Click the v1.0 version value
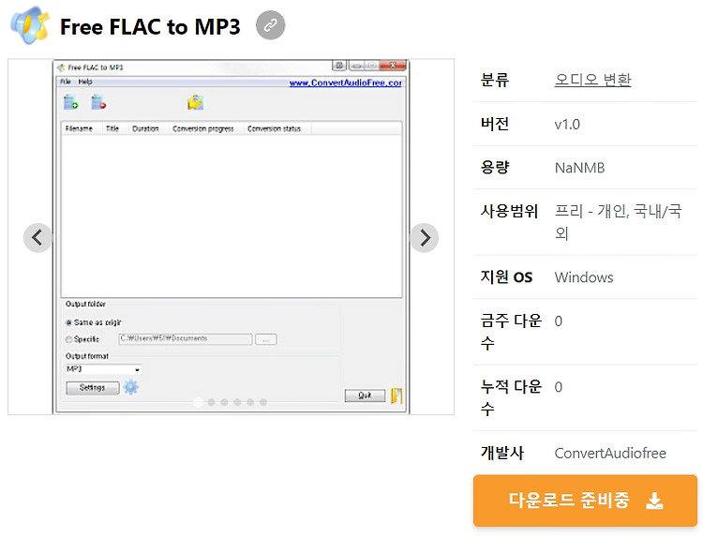Screen dimensions: 703x537 click(x=567, y=124)
